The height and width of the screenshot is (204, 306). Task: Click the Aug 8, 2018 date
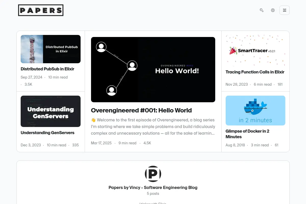(235, 145)
